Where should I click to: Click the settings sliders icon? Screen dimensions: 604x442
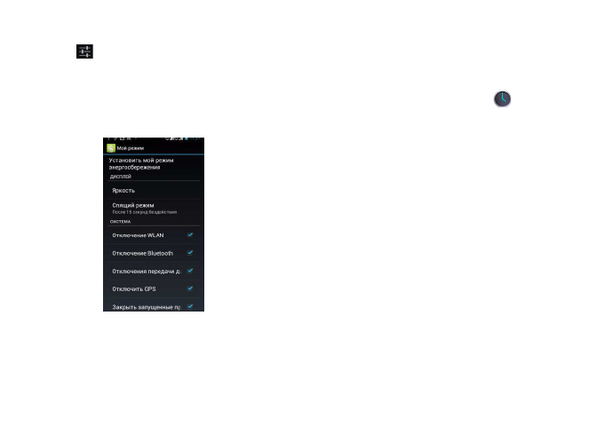84,51
